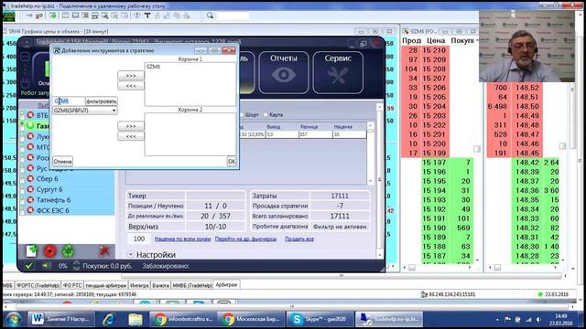Launch Internet Explorer from taskbar
The image size is (586, 329).
(x=109, y=319)
